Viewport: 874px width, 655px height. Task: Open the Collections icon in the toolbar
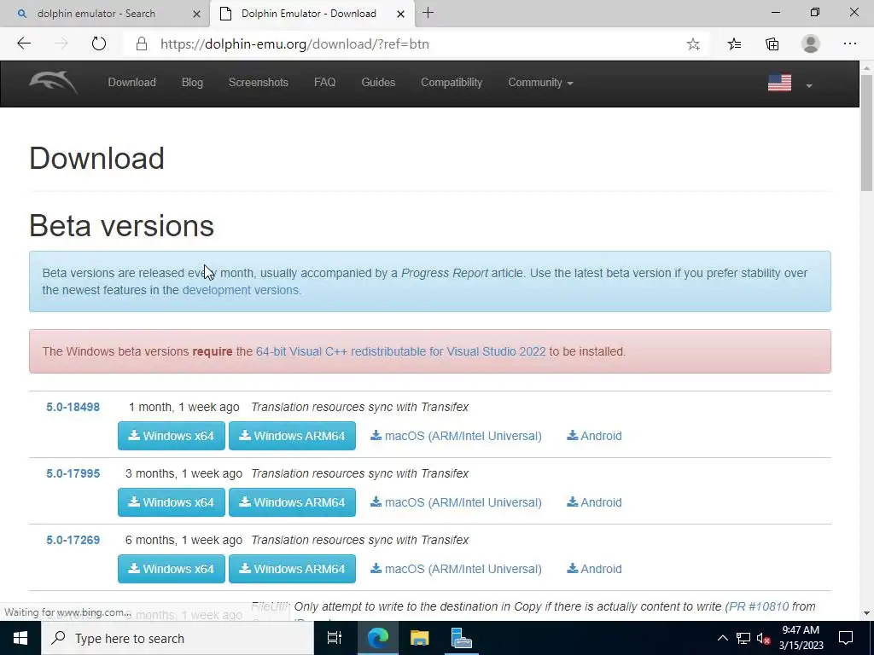point(772,44)
